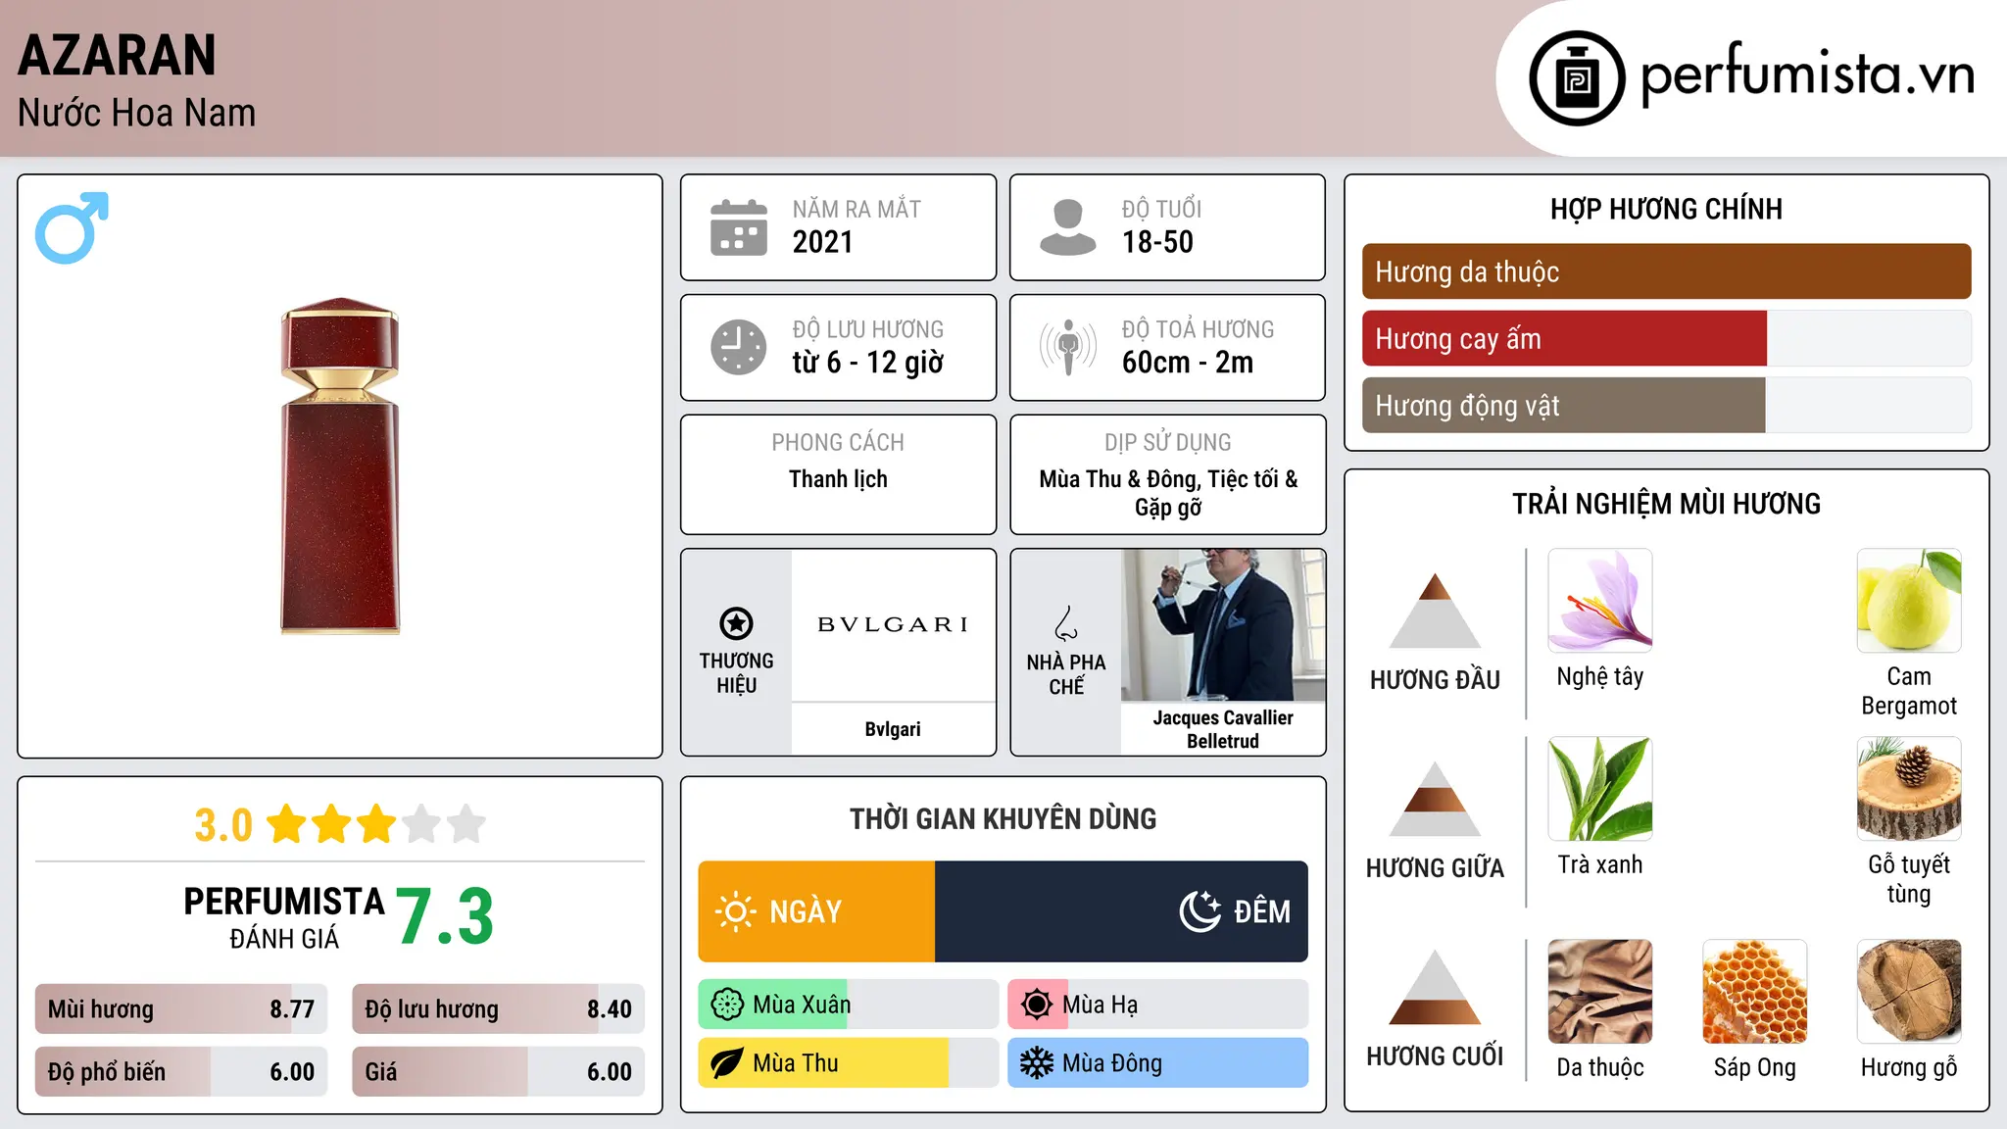Click the nose icon above NHÀ PHA CHẾ

[x=1066, y=623]
